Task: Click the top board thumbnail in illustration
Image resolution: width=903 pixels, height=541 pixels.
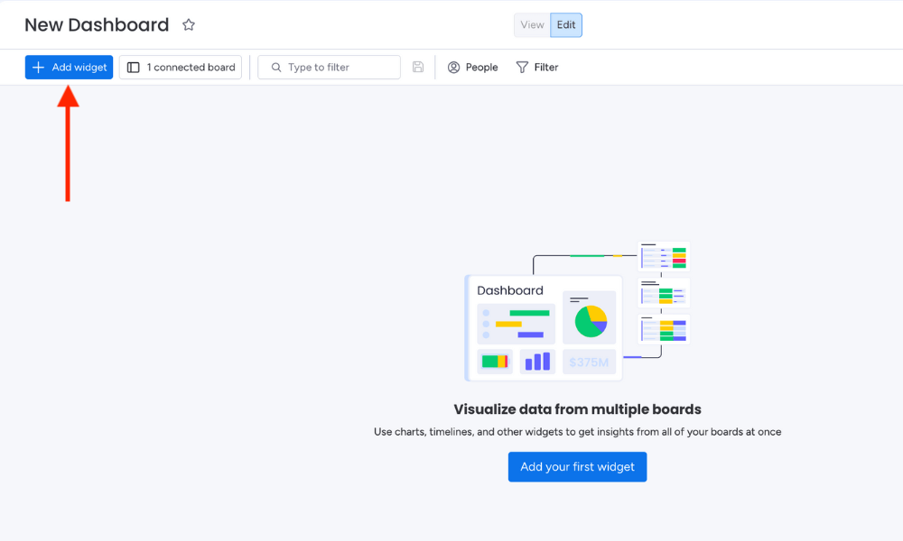Action: (664, 256)
